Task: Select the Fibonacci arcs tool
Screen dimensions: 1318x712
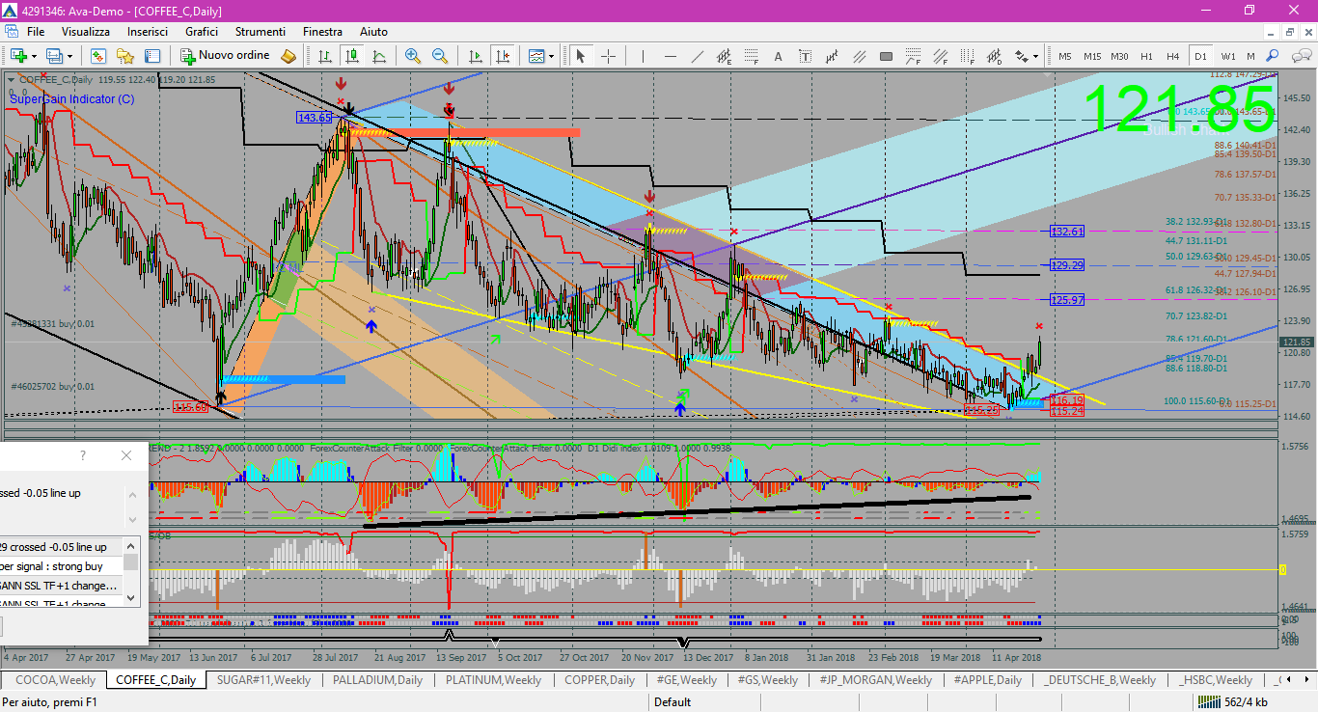Action: pos(913,56)
